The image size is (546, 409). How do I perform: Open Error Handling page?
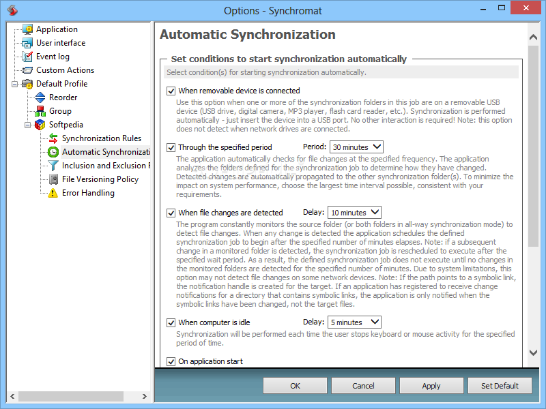click(88, 193)
